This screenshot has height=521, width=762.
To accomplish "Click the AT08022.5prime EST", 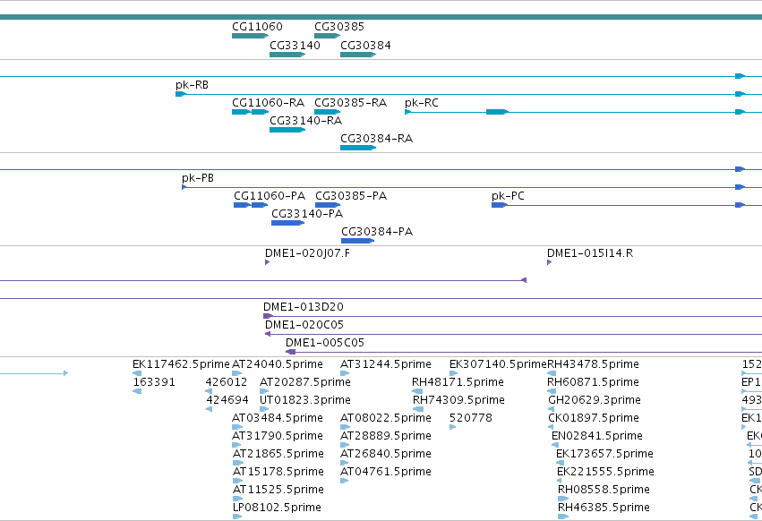I will pos(345,427).
